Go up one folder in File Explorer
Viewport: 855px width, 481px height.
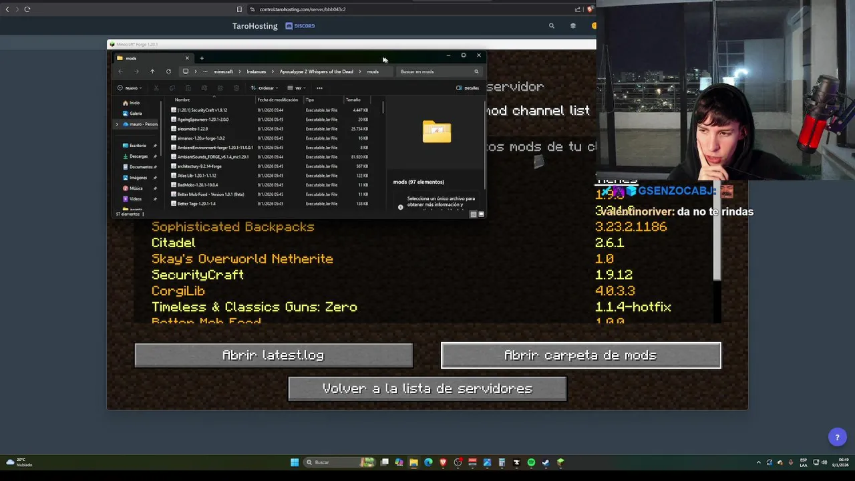pos(152,71)
